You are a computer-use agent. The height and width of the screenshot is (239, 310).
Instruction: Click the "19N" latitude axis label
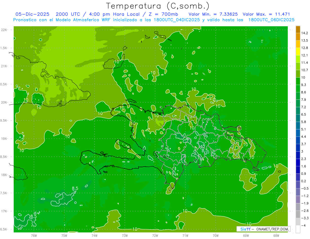point(4,139)
